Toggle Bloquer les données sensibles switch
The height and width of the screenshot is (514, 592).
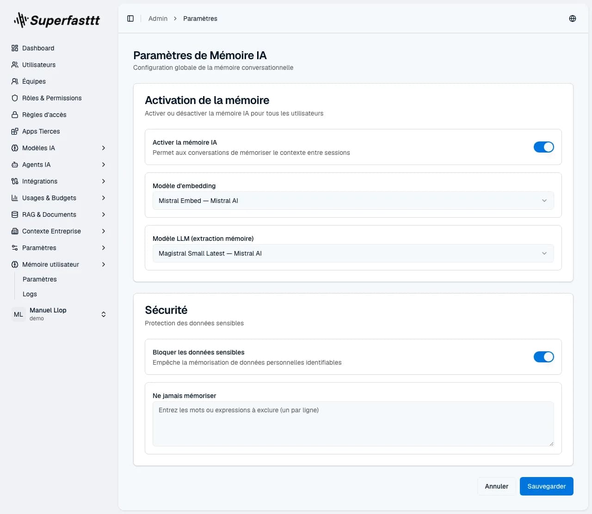coord(544,357)
